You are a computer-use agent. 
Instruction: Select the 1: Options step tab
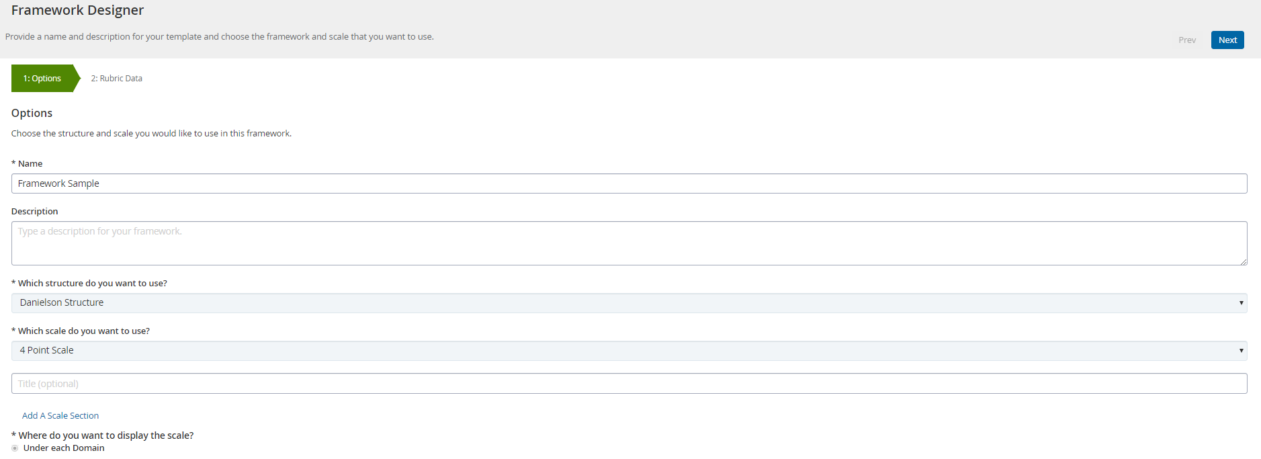click(42, 79)
